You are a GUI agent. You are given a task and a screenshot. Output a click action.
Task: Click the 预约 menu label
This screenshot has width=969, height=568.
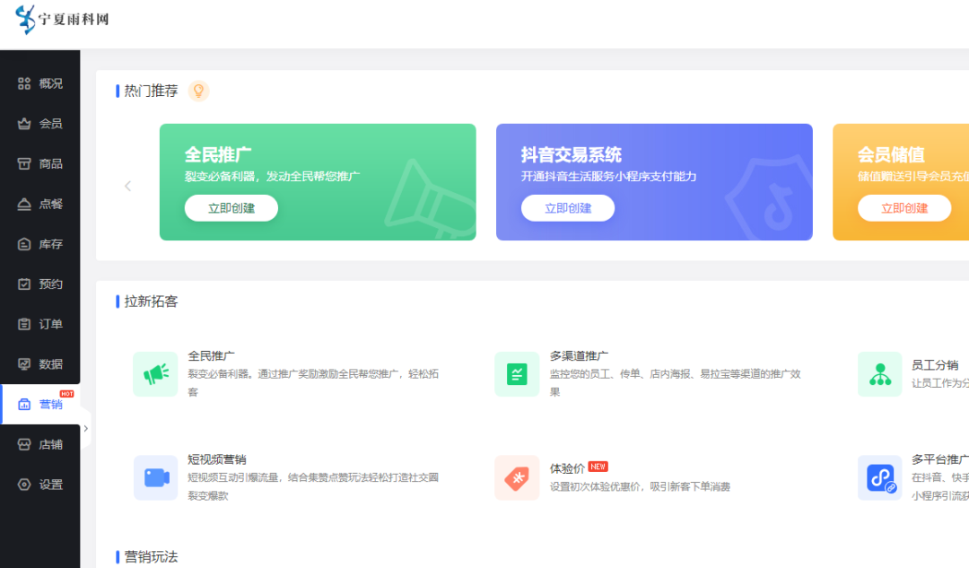pos(50,284)
